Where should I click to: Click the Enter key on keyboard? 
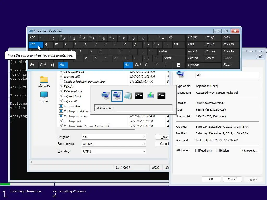pos(171,51)
